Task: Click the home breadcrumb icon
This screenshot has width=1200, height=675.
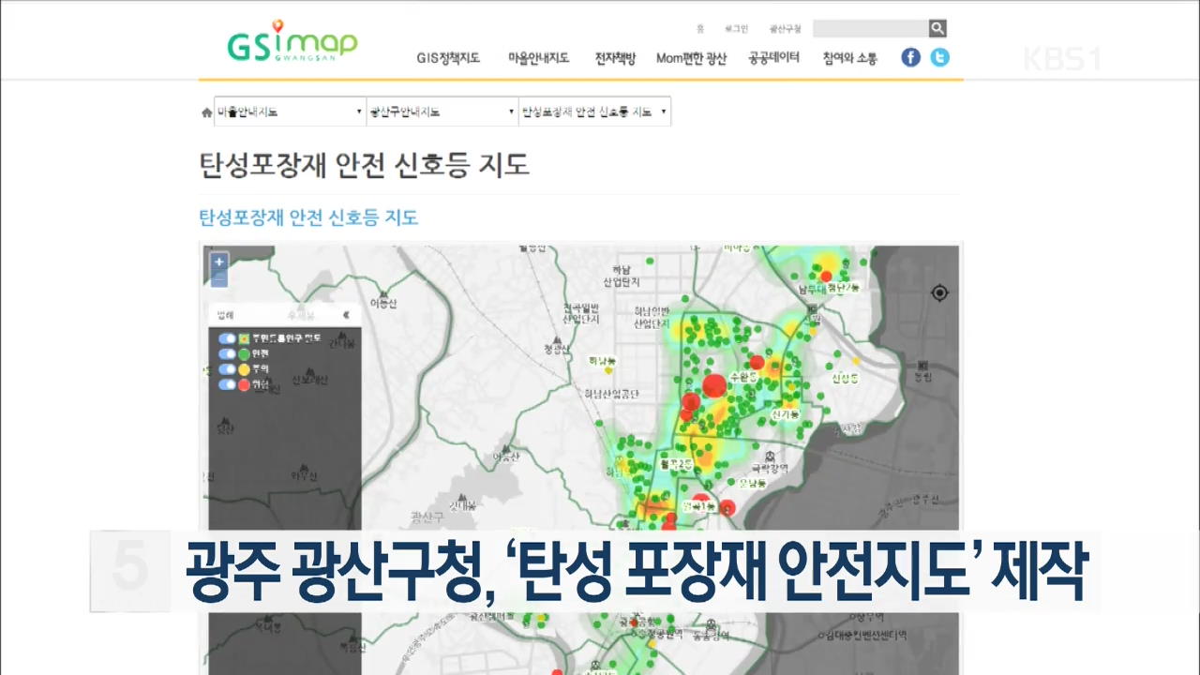Action: point(206,112)
